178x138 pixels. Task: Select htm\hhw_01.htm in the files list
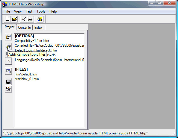(27, 79)
